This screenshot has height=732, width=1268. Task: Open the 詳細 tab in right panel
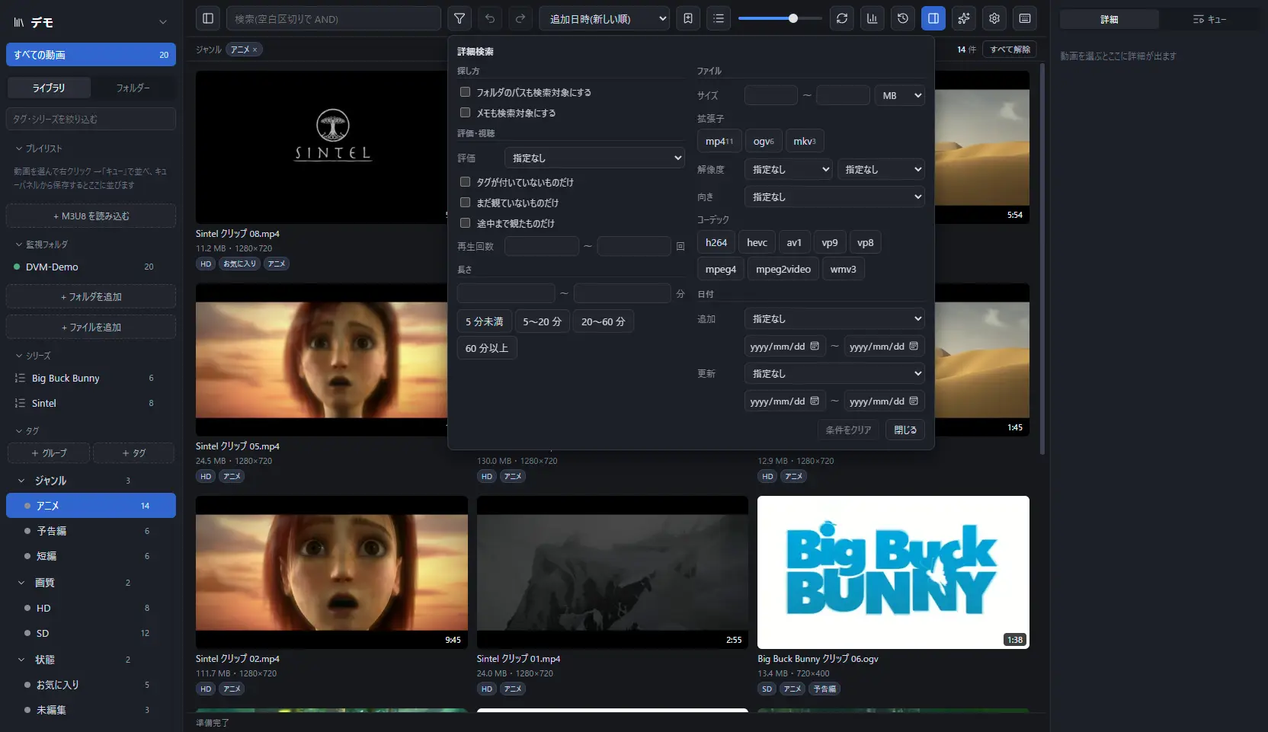coord(1109,19)
